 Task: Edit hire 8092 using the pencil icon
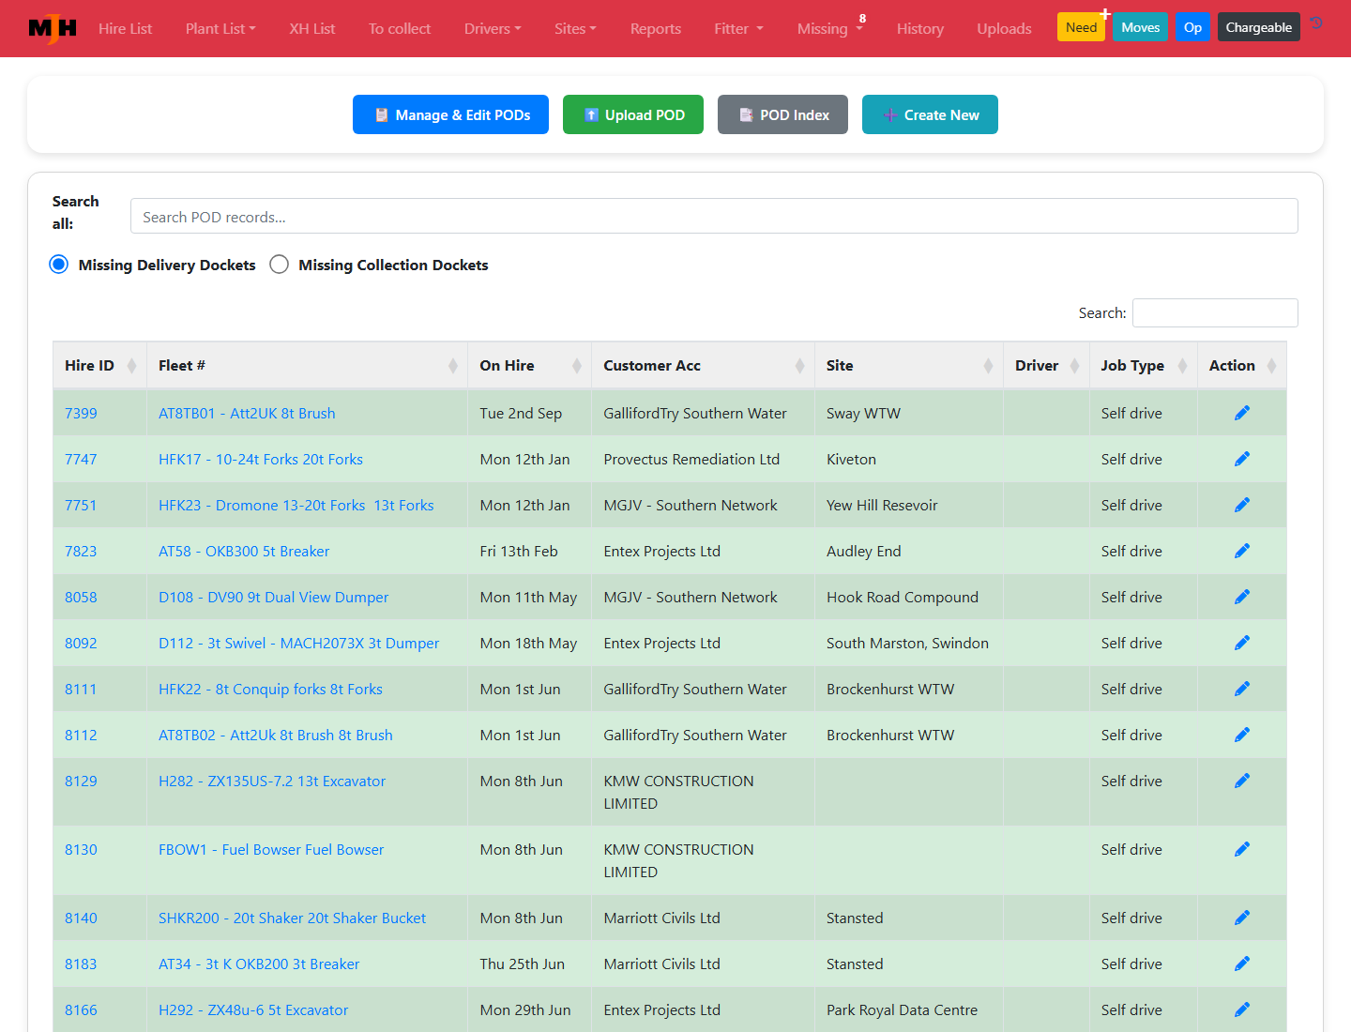tap(1242, 643)
